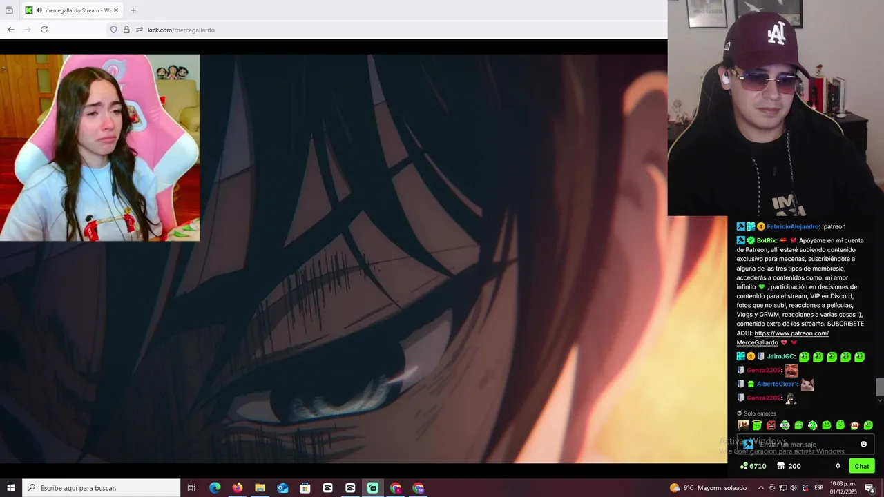Open the site permissions icon beside the URL
Image resolution: width=884 pixels, height=497 pixels.
(140, 30)
